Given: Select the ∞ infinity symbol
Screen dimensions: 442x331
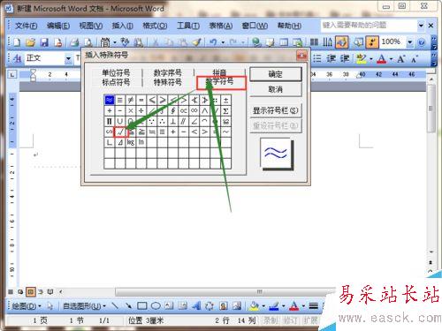Looking at the screenshot, I should coord(194,111).
